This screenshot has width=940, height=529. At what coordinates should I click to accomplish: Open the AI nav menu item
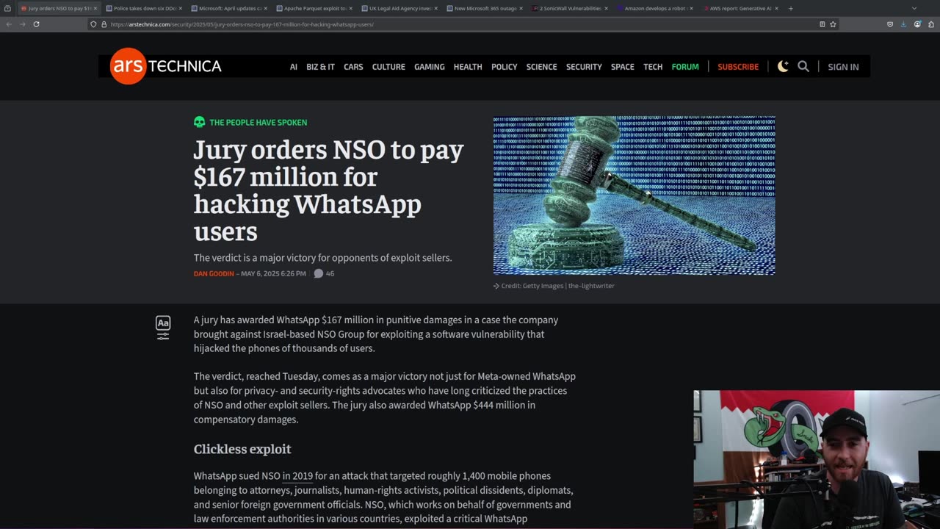tap(293, 67)
